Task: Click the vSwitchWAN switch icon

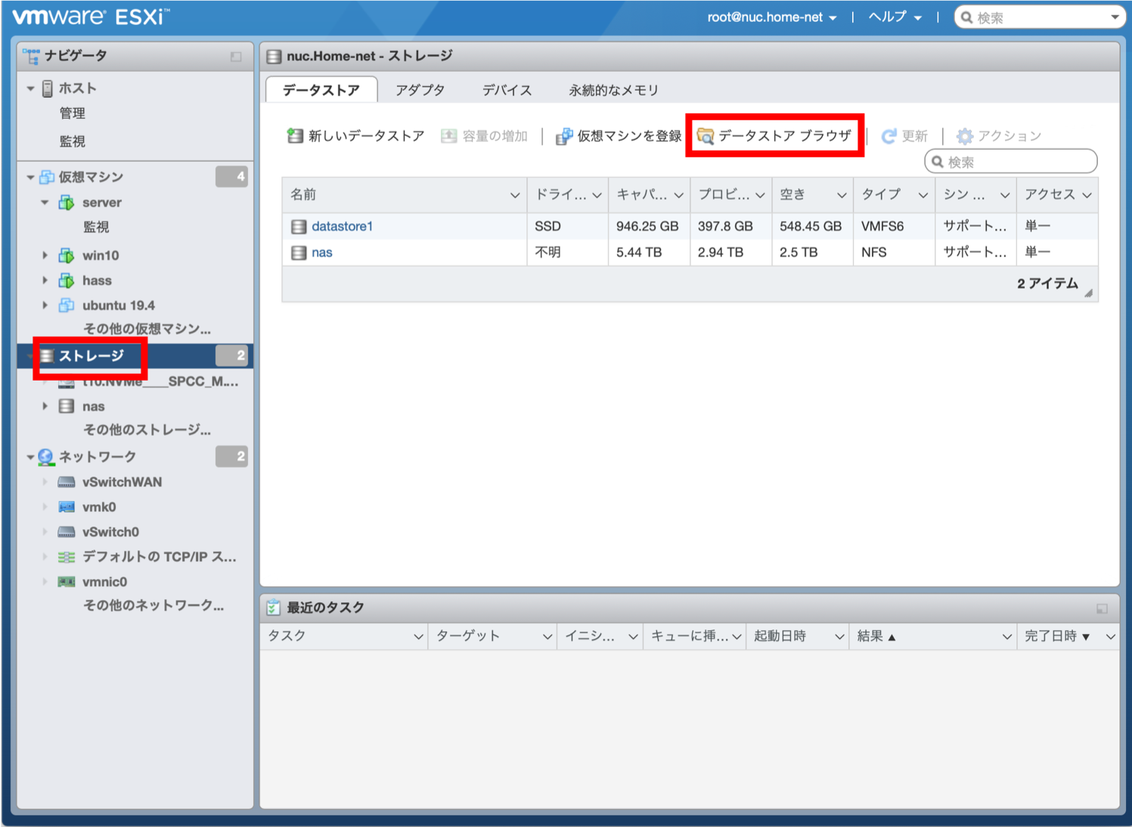Action: click(67, 483)
